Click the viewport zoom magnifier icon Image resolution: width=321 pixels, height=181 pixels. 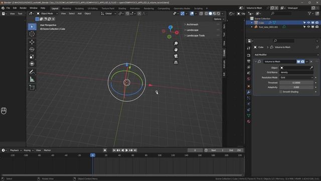(x=176, y=43)
